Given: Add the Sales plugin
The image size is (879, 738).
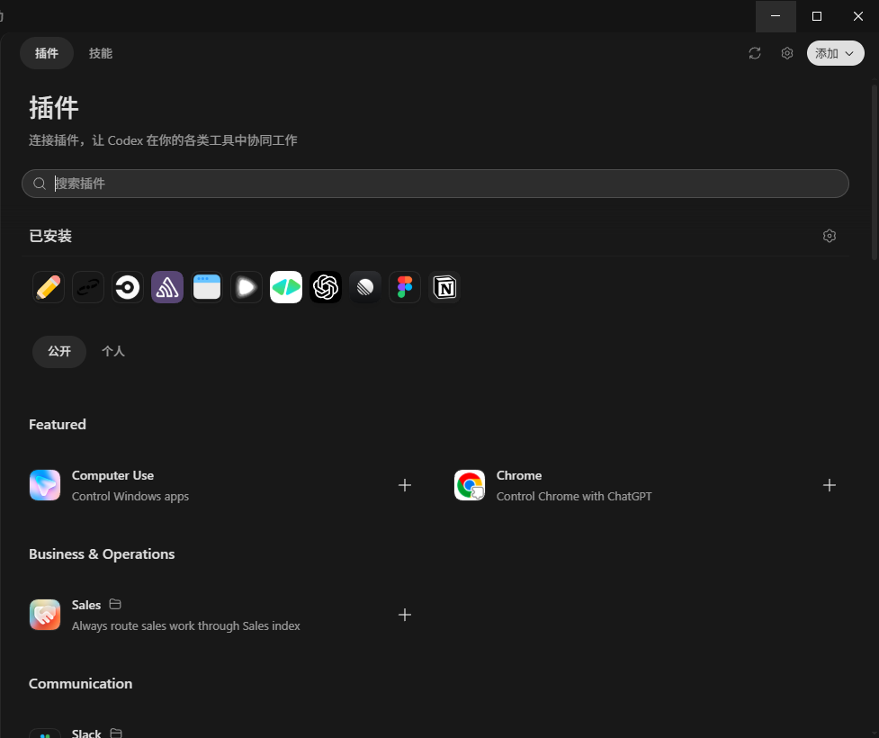Looking at the screenshot, I should point(405,615).
